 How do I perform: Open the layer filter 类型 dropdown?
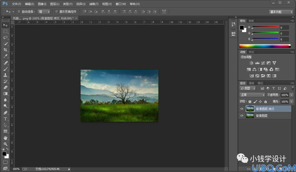[248, 88]
